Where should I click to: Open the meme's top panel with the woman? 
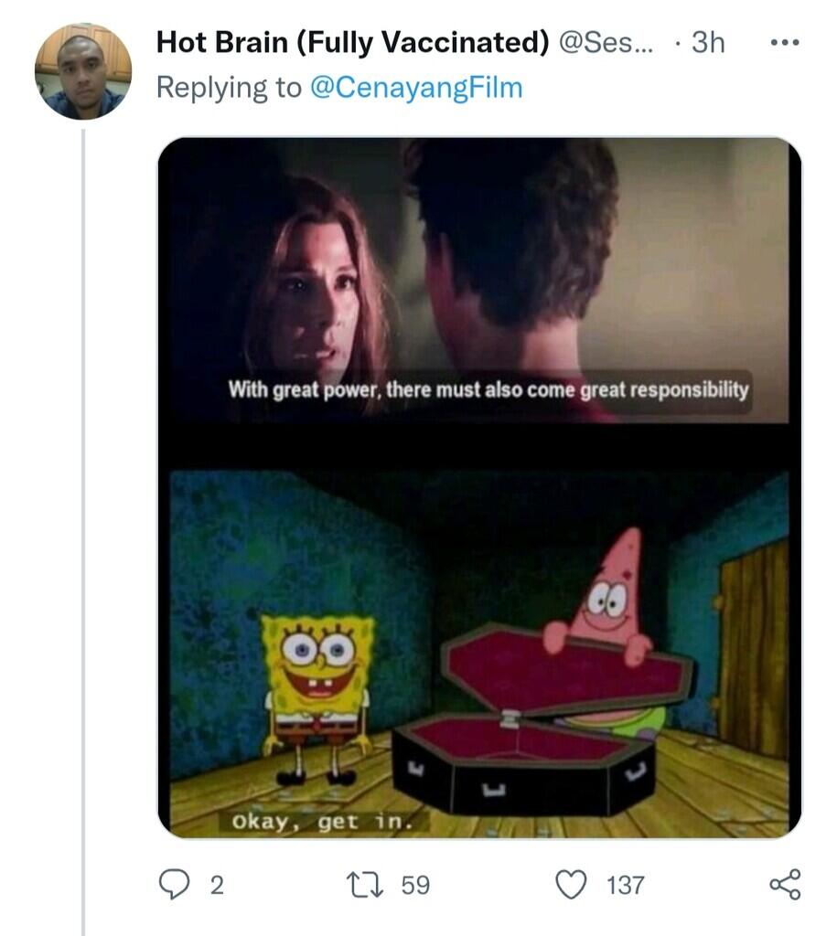point(476,274)
